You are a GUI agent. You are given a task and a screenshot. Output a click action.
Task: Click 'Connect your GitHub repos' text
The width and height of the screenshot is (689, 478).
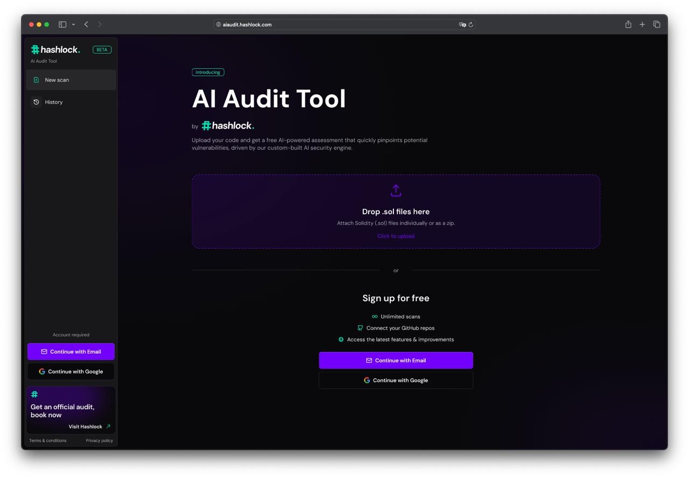400,328
